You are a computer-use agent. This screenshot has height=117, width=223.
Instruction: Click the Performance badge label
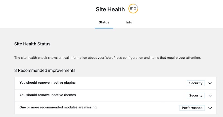(x=192, y=108)
